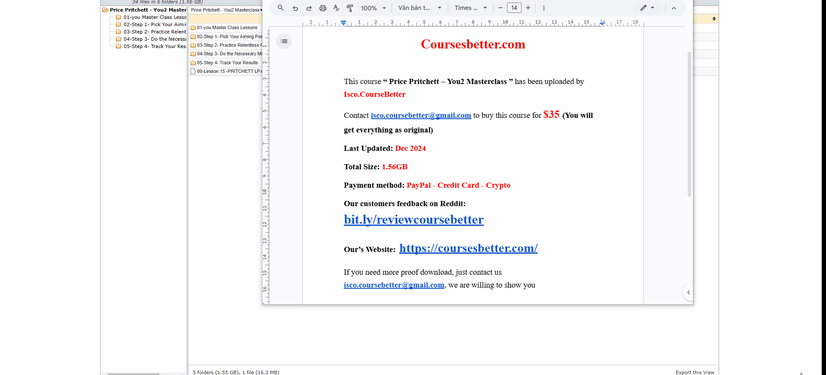Open the document outline panel

click(x=284, y=41)
